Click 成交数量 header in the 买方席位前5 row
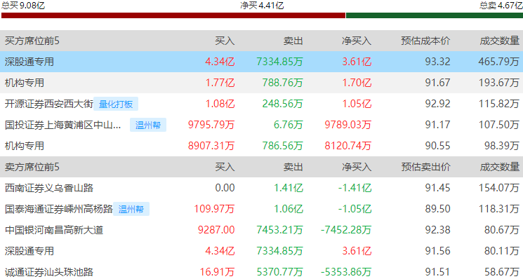 [500, 41]
